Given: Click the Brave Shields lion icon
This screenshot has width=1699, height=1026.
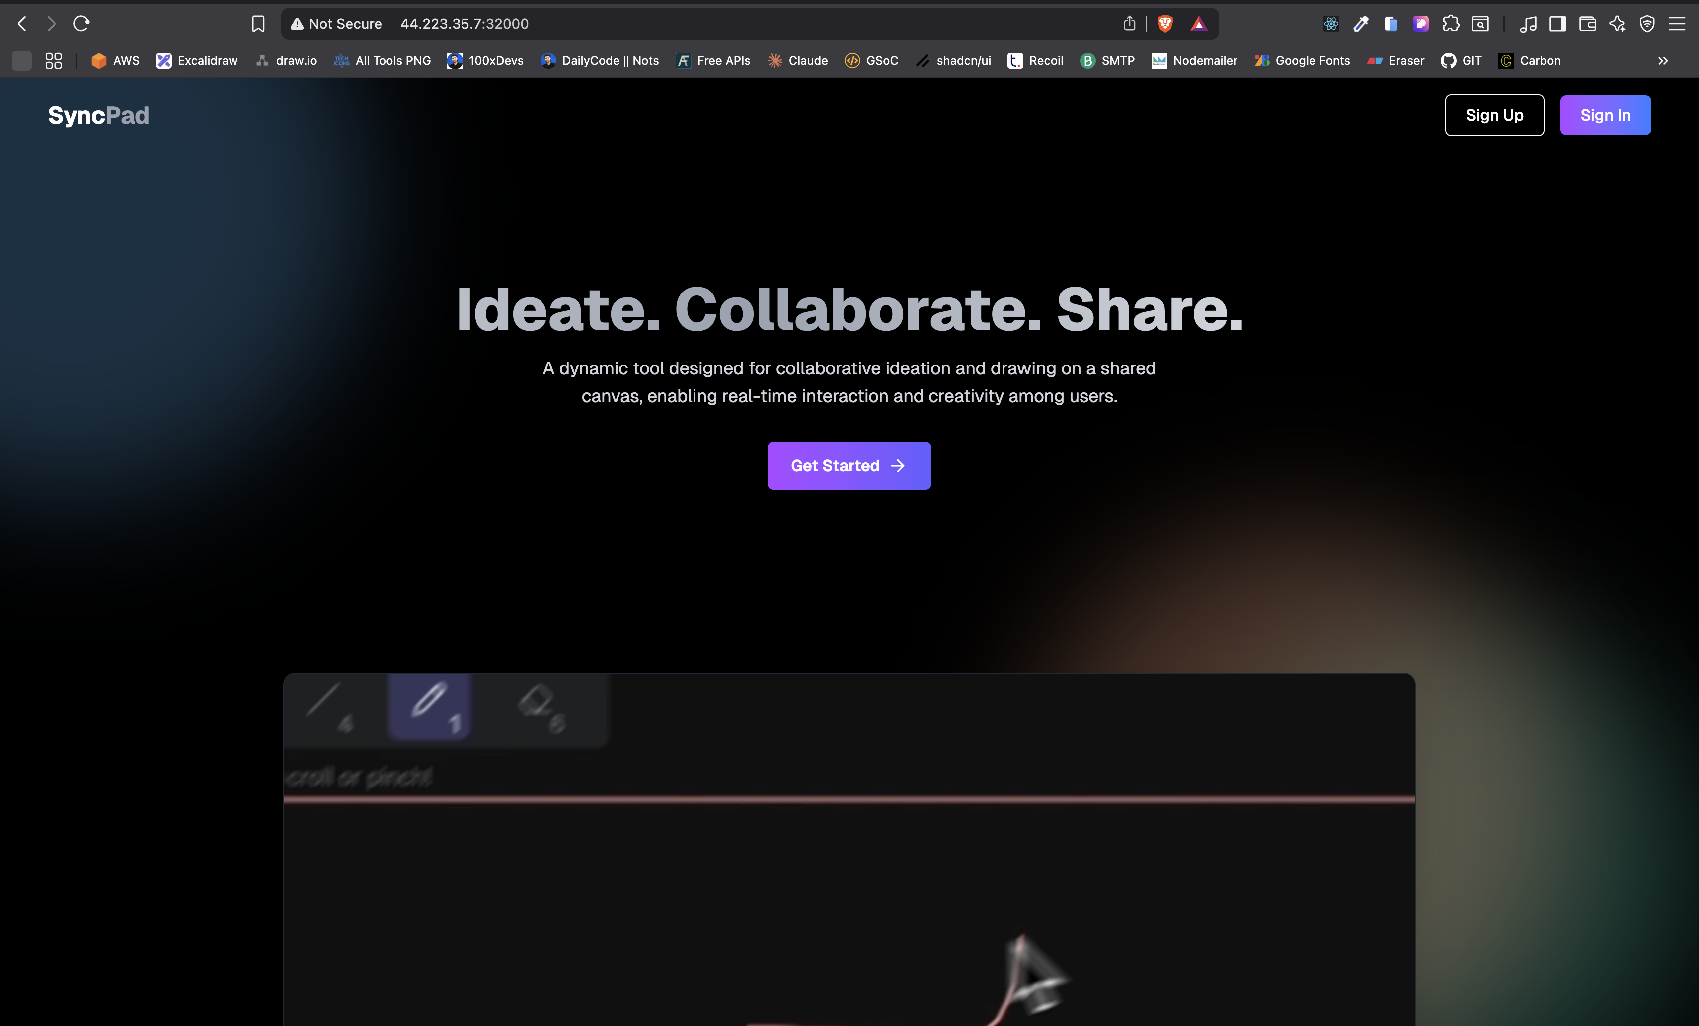Looking at the screenshot, I should 1164,24.
